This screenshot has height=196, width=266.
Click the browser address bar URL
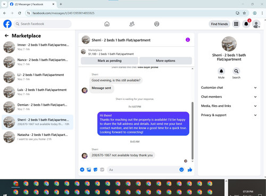[63, 13]
